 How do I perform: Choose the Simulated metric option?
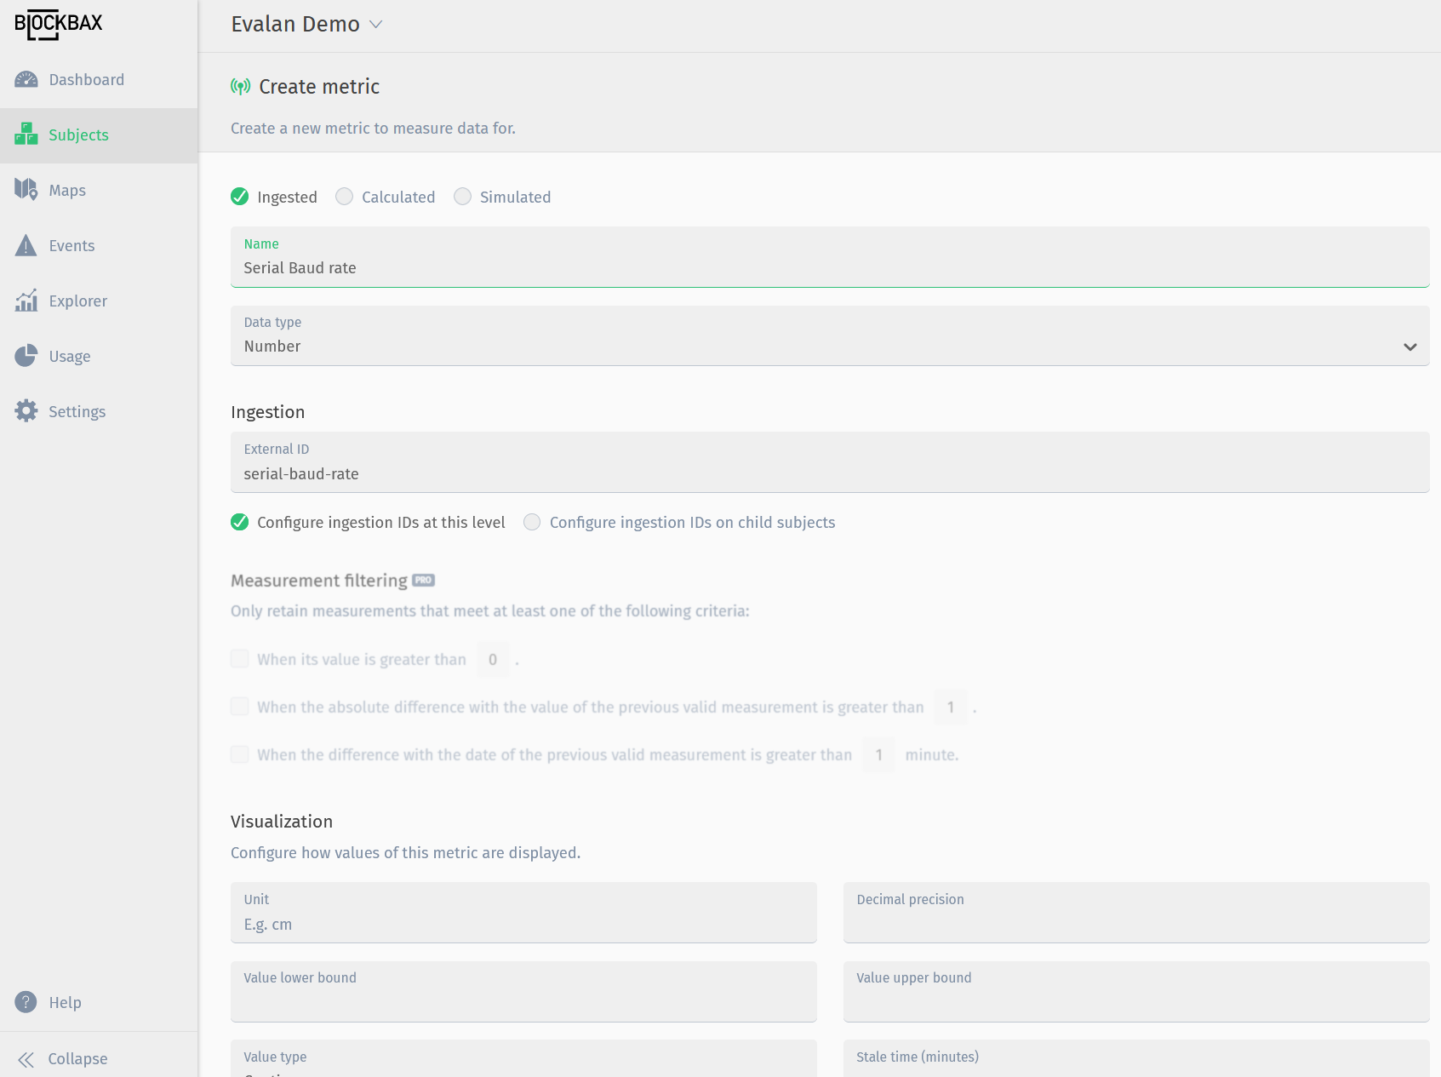coord(463,197)
